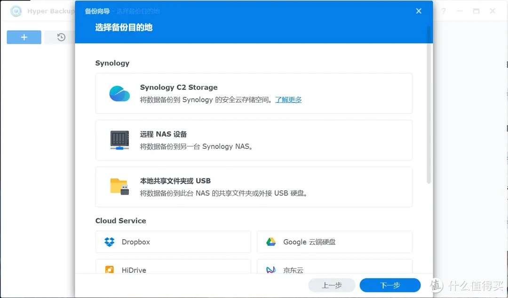Image resolution: width=508 pixels, height=298 pixels.
Task: Open the help question mark icon
Action: 443,11
